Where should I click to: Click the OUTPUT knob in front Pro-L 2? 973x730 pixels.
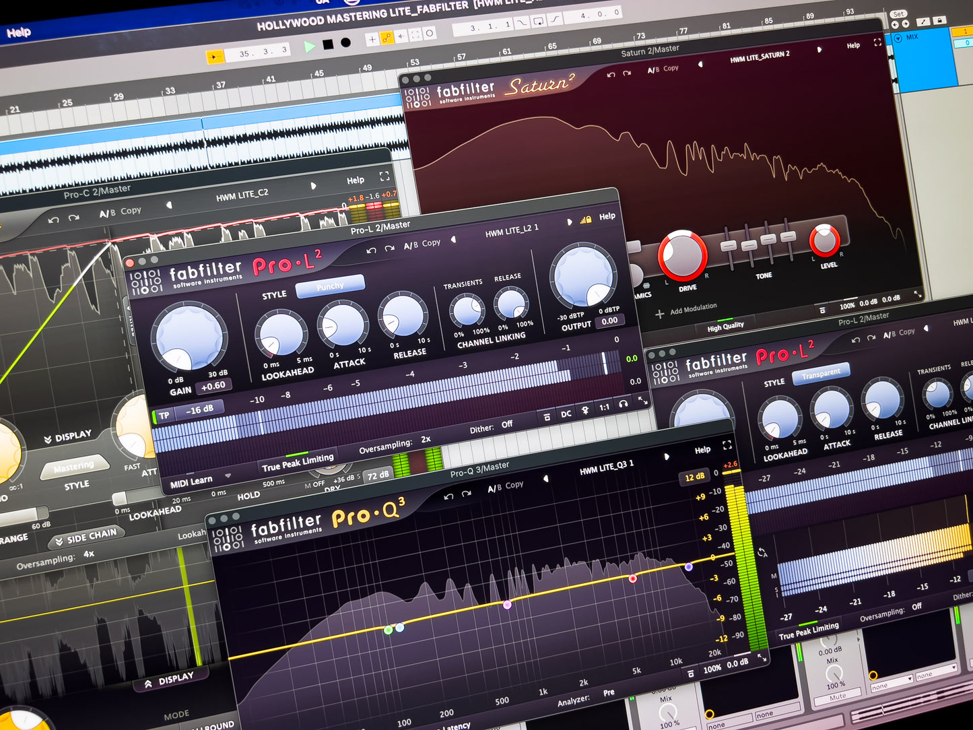tap(583, 276)
